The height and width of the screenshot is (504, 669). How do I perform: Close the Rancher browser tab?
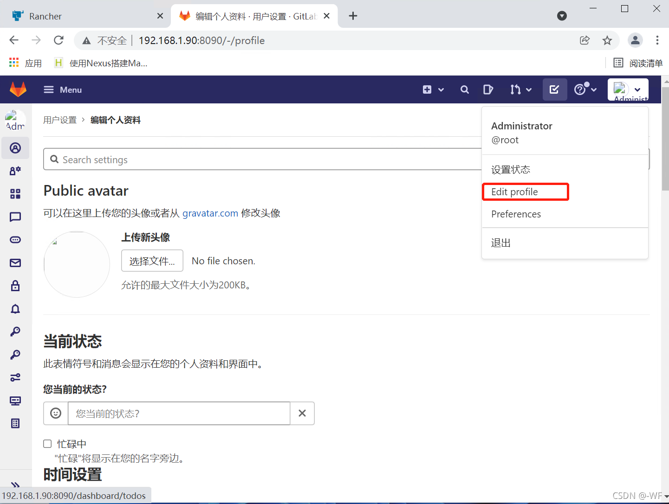[160, 16]
